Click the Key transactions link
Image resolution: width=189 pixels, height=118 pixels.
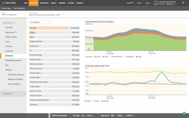pos(19,8)
